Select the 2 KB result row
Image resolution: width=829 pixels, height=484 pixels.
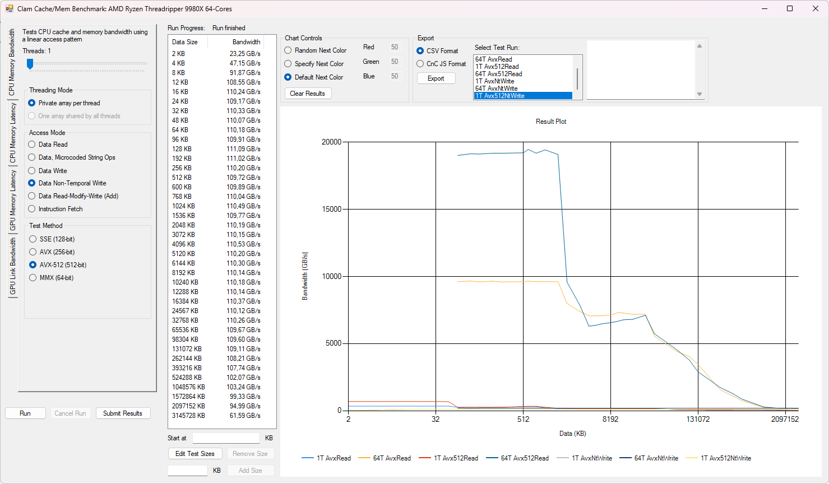click(x=216, y=54)
